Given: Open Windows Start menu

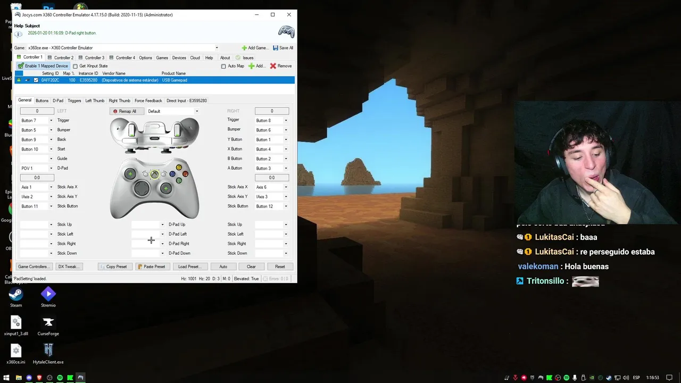Looking at the screenshot, I should pyautogui.click(x=6, y=378).
